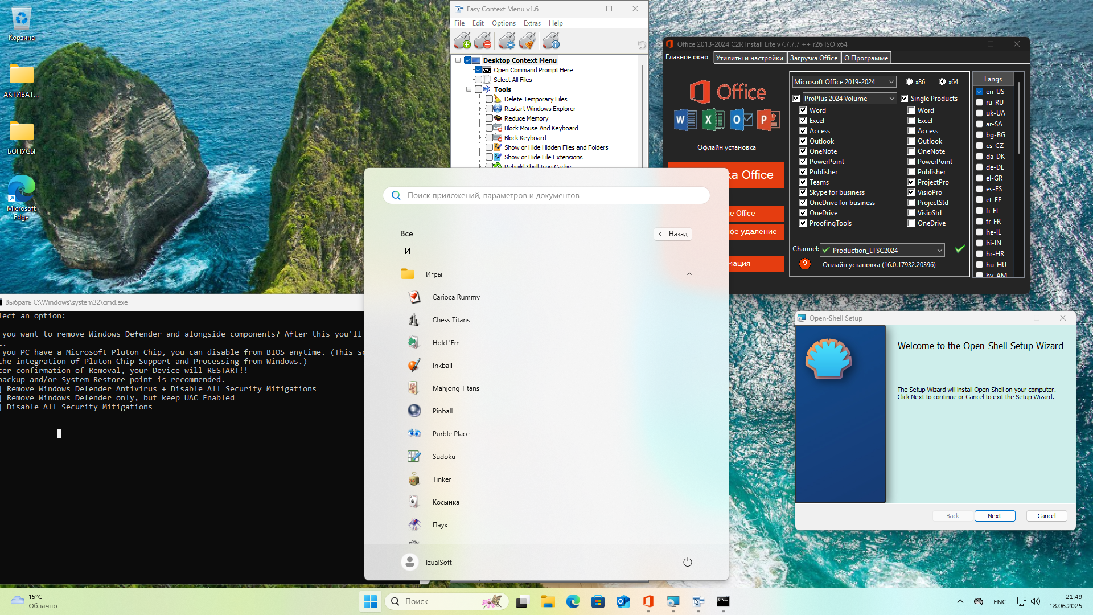
Task: Click the Start menu search field
Action: [x=546, y=195]
